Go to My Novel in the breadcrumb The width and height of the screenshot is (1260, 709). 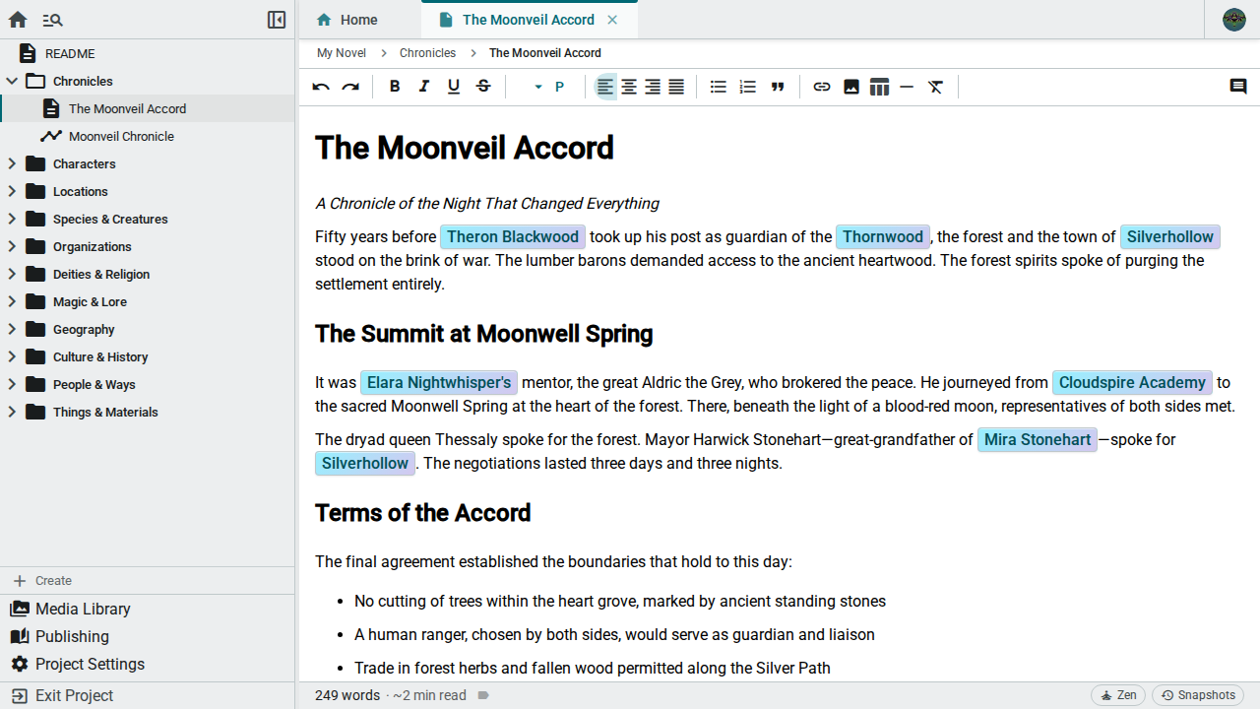pyautogui.click(x=342, y=53)
